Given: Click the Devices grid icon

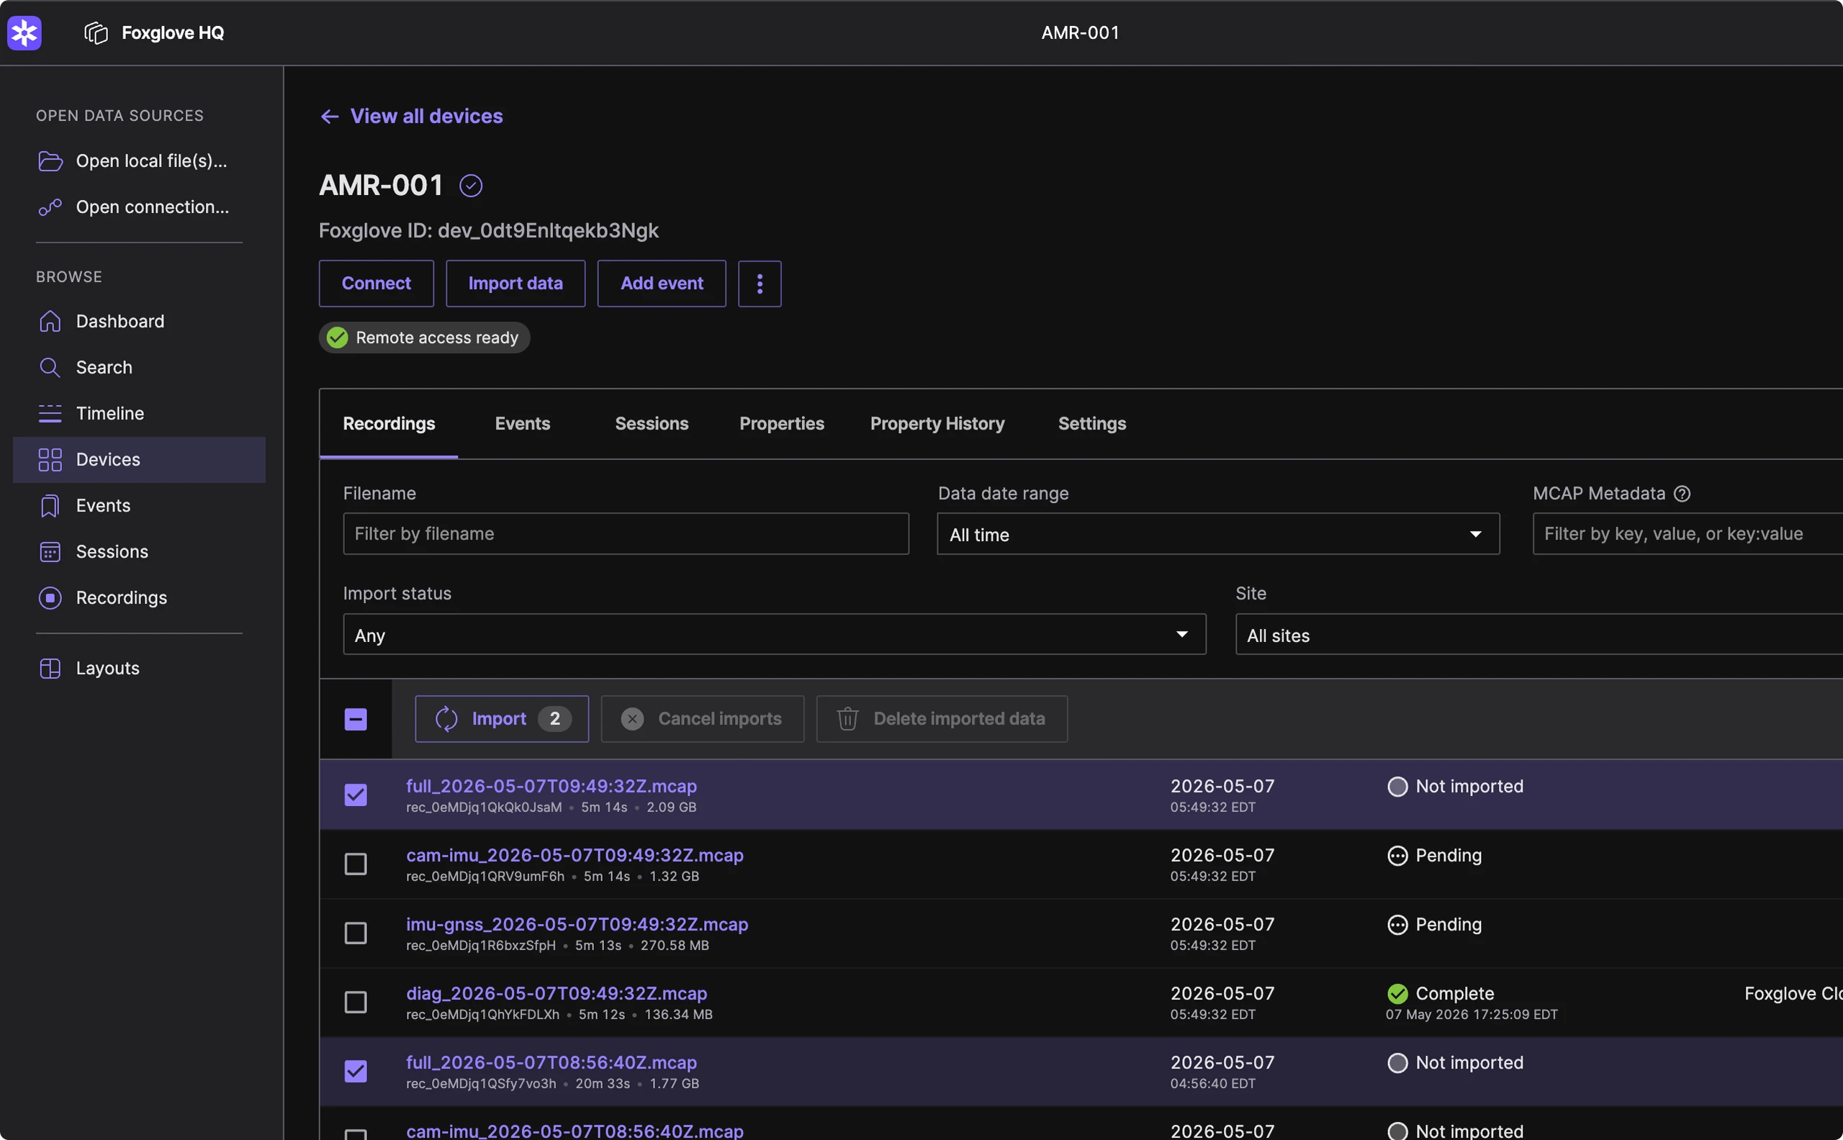Looking at the screenshot, I should point(50,459).
